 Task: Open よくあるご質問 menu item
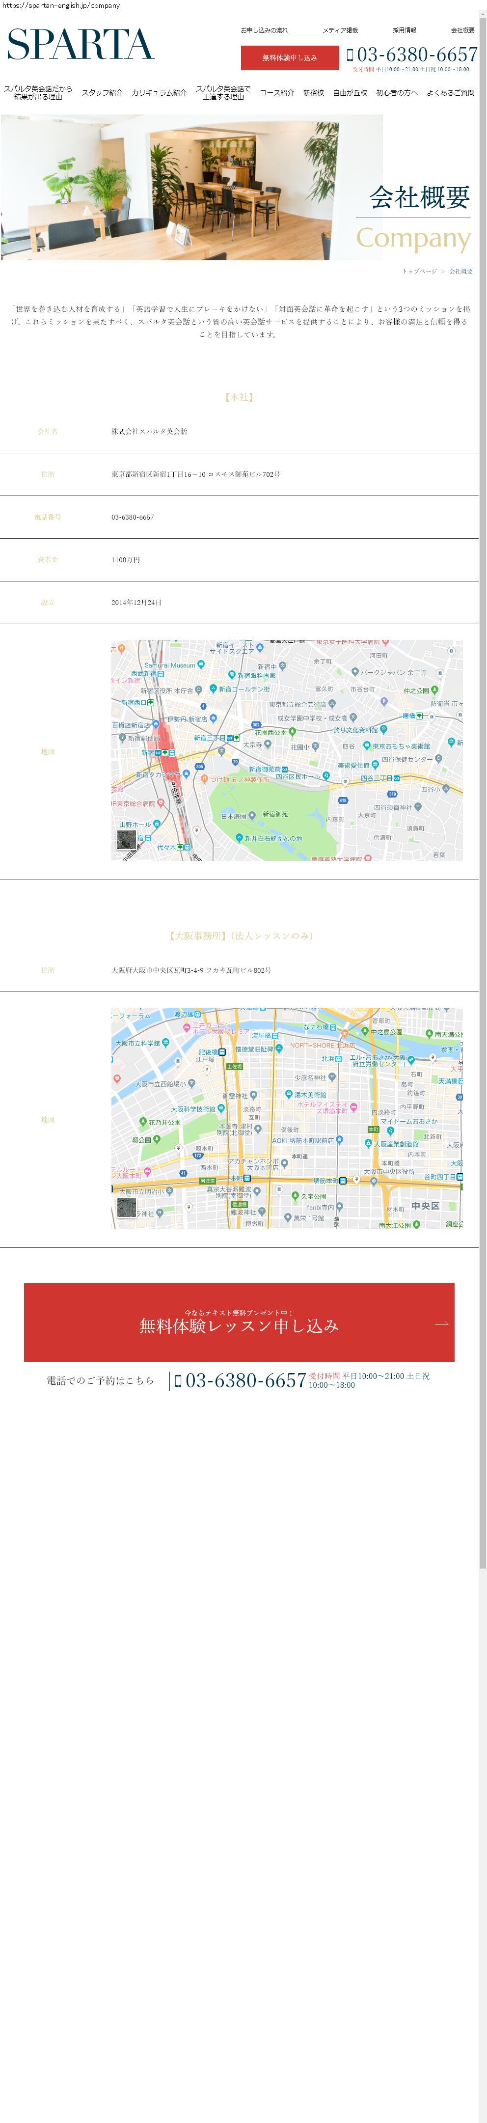coord(451,92)
